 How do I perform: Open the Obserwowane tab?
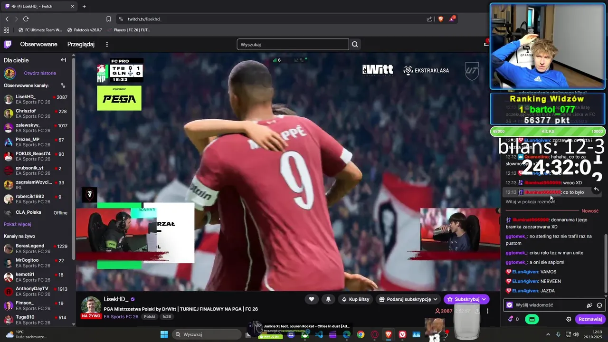coord(38,44)
